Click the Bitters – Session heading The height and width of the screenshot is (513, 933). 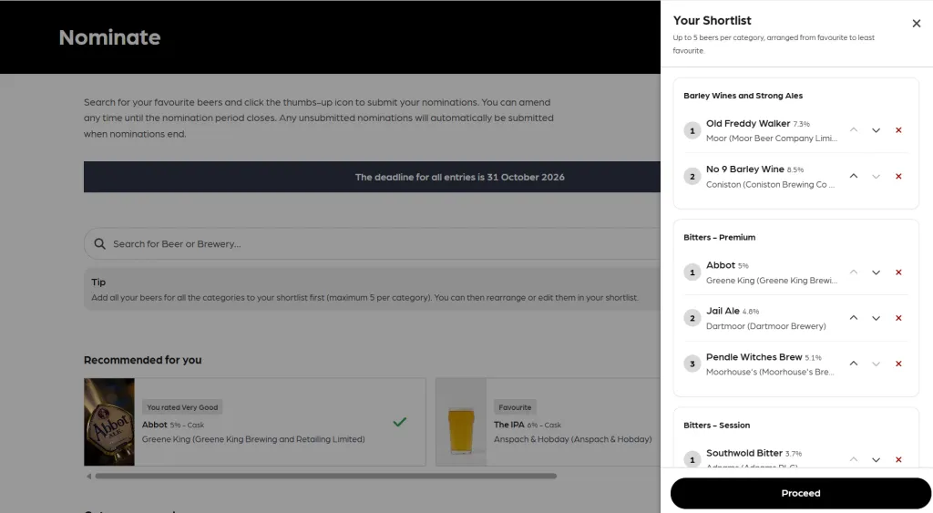click(716, 425)
